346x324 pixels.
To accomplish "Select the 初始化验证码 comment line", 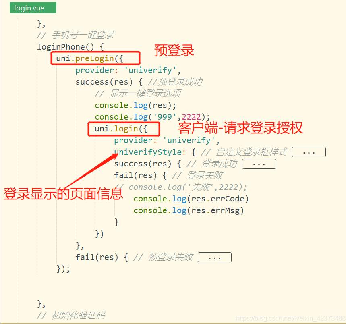I will [x=70, y=316].
